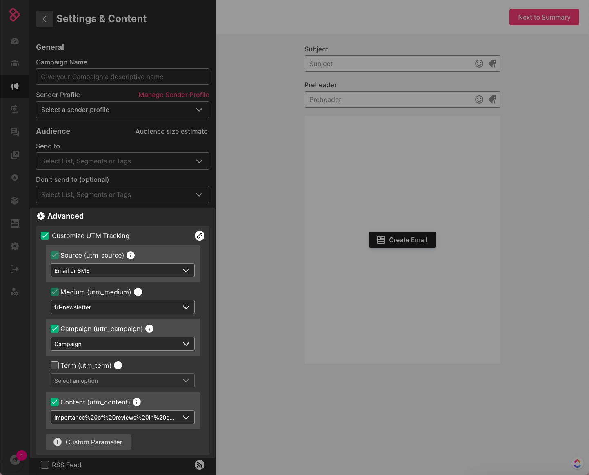589x475 pixels.
Task: Expand the utm_content importance of reviews dropdown
Action: click(122, 417)
